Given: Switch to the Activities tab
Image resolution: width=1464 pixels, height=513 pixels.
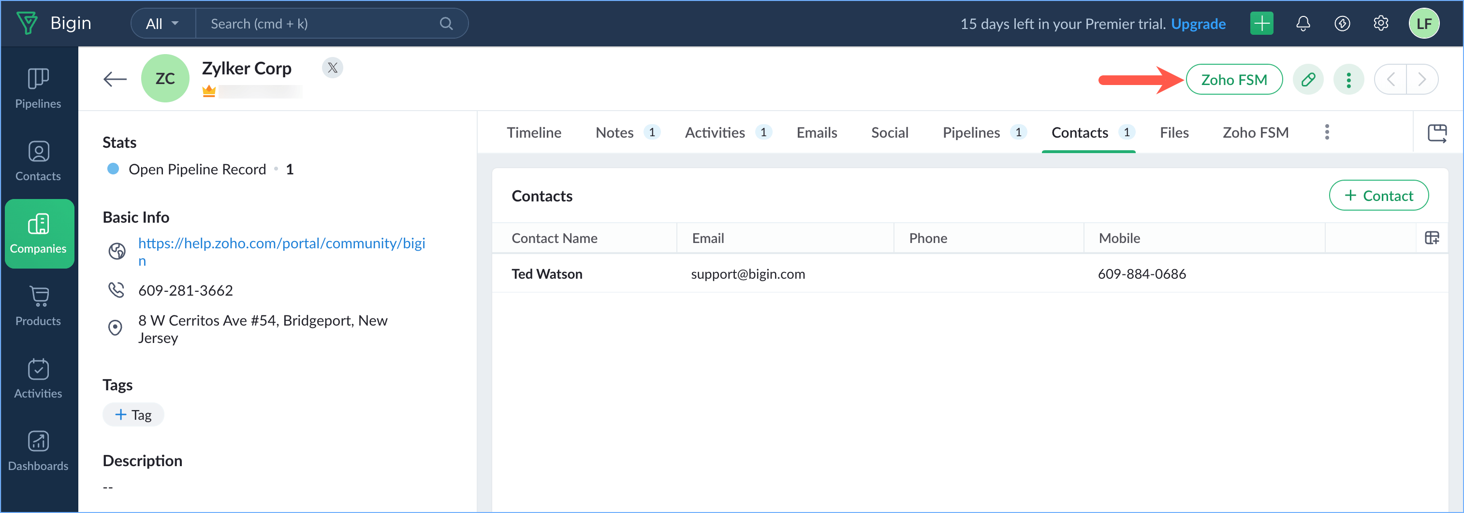Looking at the screenshot, I should [x=728, y=132].
